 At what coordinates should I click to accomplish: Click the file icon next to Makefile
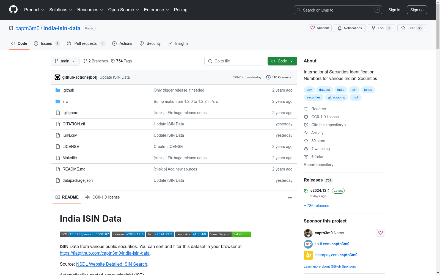click(58, 158)
